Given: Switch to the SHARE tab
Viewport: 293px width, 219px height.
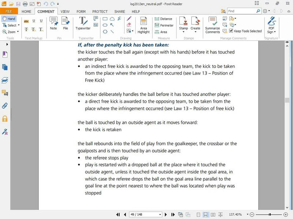Looking at the screenshot, I should pyautogui.click(x=120, y=12).
